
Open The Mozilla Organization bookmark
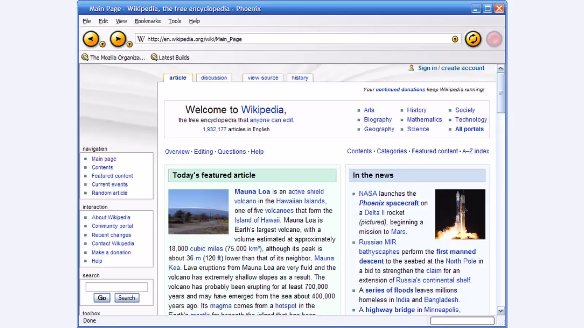[114, 58]
